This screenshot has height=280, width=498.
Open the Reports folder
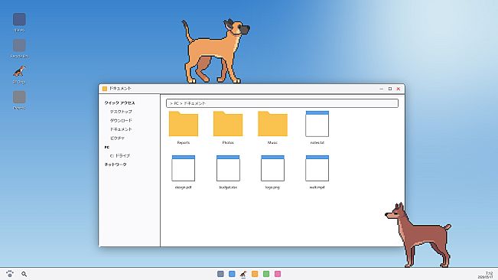pyautogui.click(x=184, y=124)
